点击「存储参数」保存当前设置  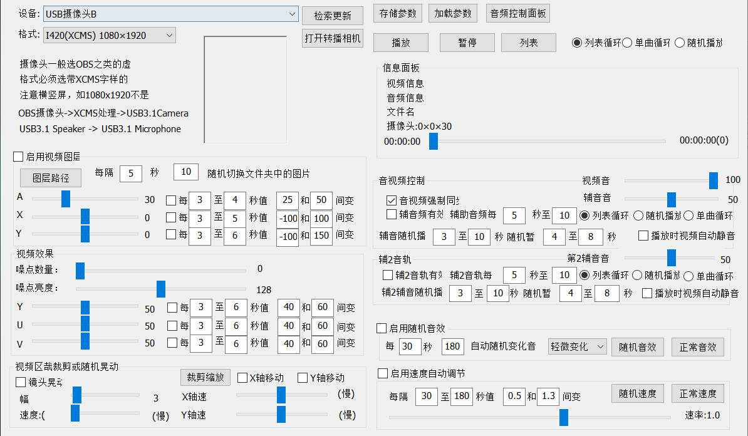[x=399, y=13]
